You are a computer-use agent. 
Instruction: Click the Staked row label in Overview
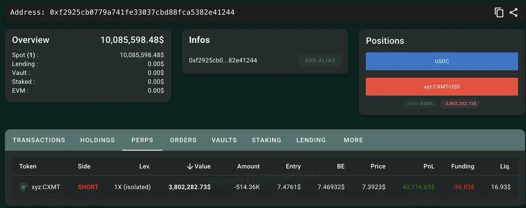(24, 82)
